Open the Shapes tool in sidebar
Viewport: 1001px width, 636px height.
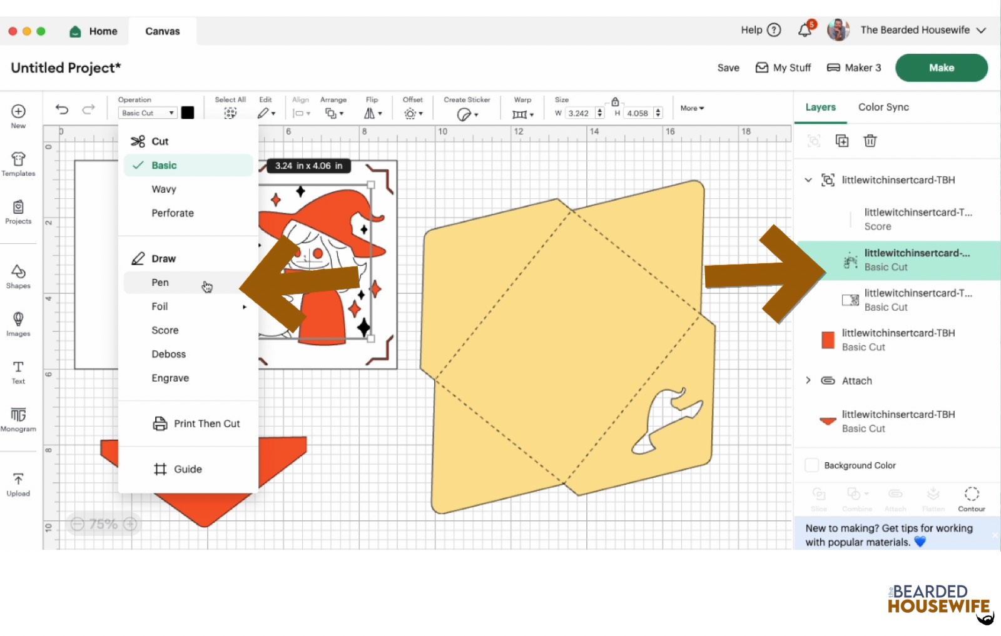[18, 276]
